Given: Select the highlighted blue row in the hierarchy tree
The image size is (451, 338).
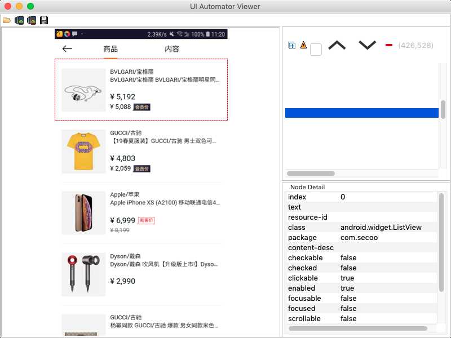Looking at the screenshot, I should [361, 113].
